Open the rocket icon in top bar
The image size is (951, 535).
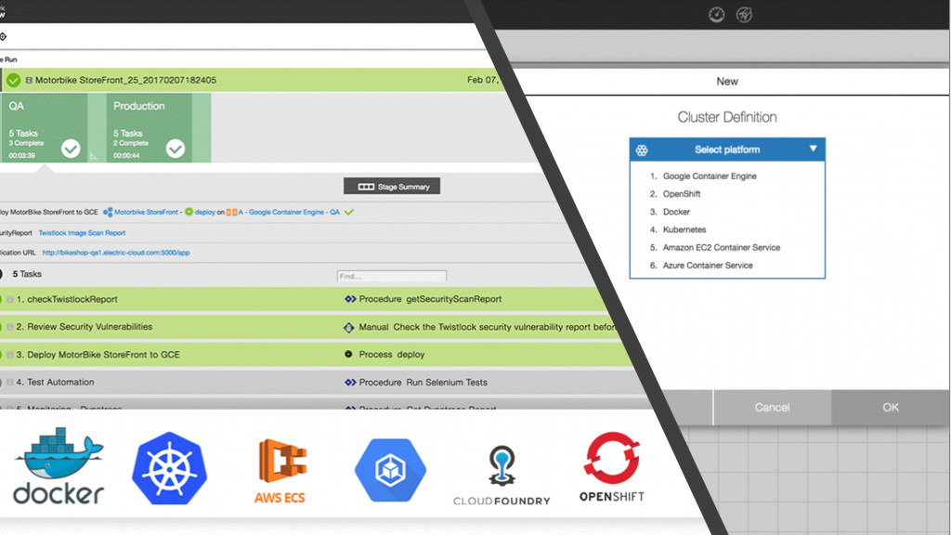[744, 15]
